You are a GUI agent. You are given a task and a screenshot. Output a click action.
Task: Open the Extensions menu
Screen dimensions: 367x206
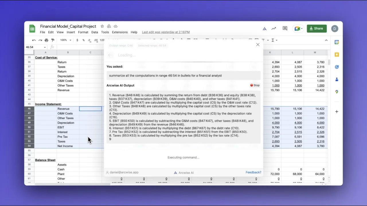(120, 32)
